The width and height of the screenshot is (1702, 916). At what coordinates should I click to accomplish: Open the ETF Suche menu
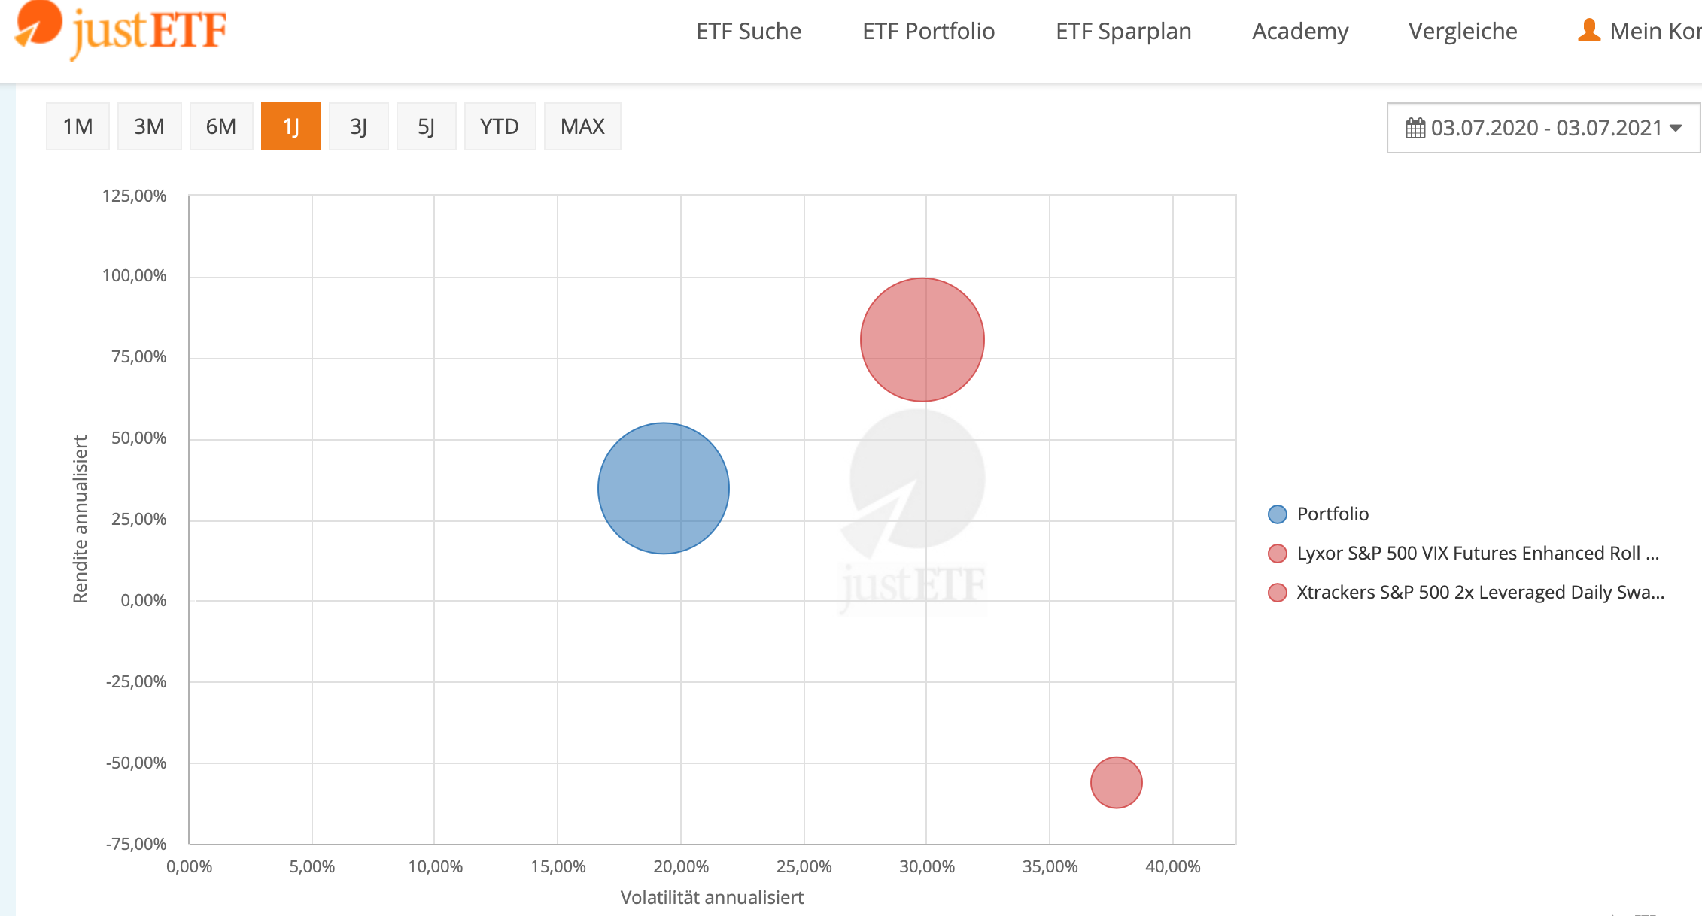749,32
